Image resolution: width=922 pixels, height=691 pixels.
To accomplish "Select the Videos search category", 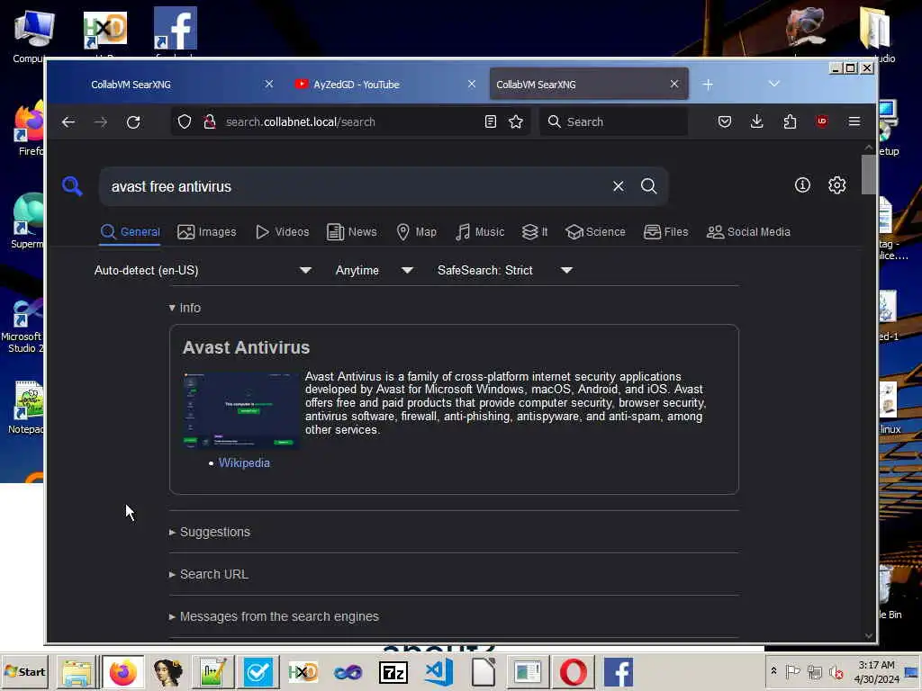I will (x=283, y=232).
